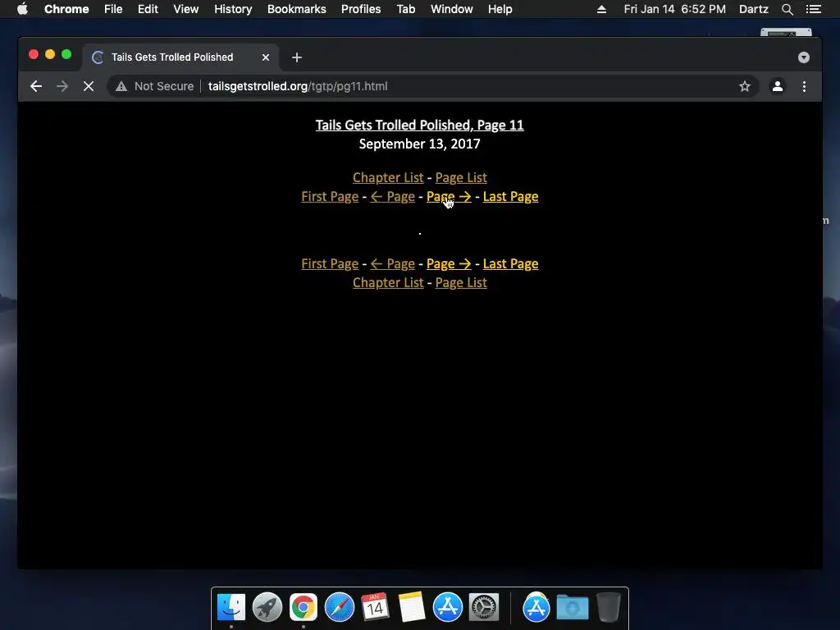The image size is (840, 630).
Task: Stop loading the page with the X button
Action: (89, 86)
